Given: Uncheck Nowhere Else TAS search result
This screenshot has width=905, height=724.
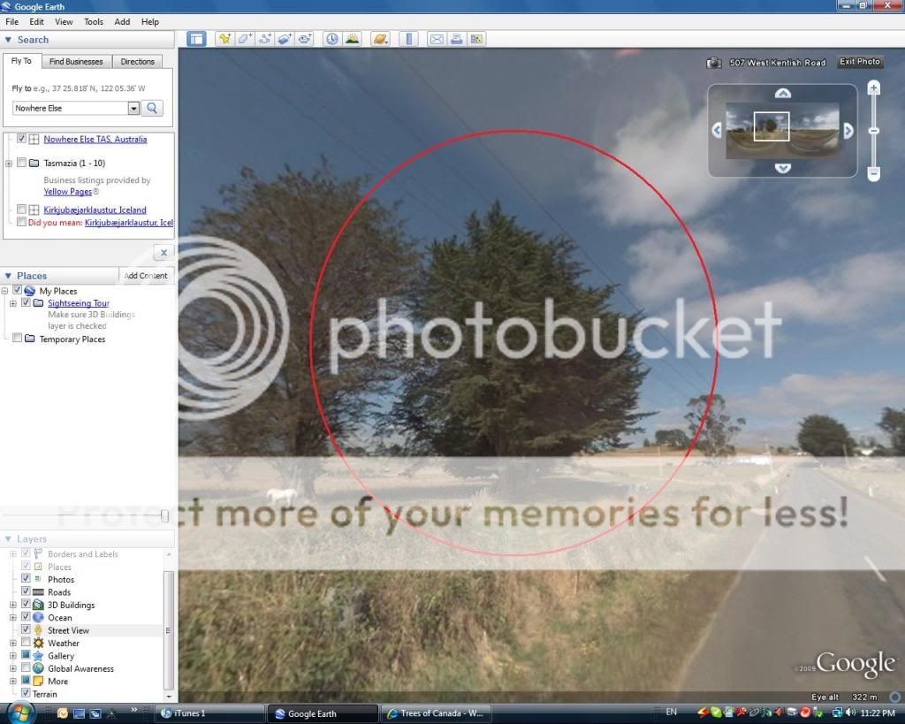Looking at the screenshot, I should tap(21, 139).
